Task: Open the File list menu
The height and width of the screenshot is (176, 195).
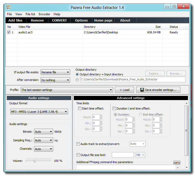Action: (30, 14)
